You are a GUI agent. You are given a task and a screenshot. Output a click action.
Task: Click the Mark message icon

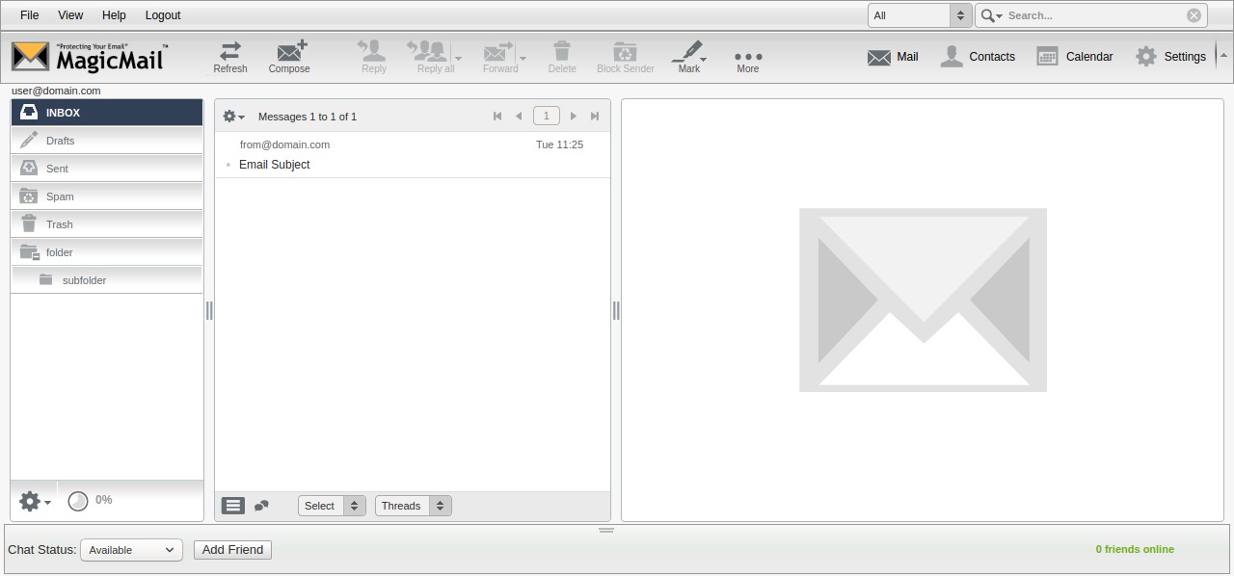pyautogui.click(x=686, y=56)
